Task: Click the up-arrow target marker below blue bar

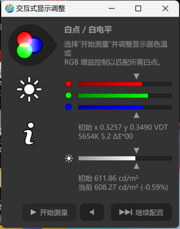Action: [137, 115]
